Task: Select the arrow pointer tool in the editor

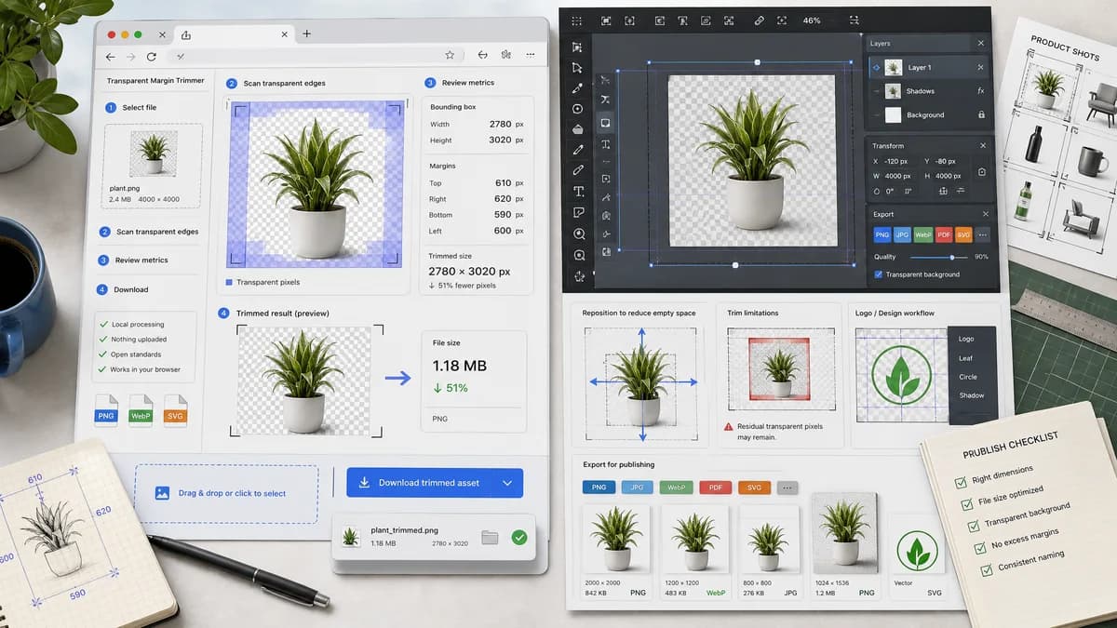Action: click(x=577, y=68)
